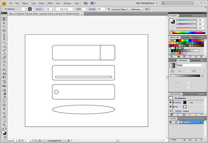Select the Pen tool
The width and height of the screenshot is (208, 143).
pyautogui.click(x=4, y=35)
